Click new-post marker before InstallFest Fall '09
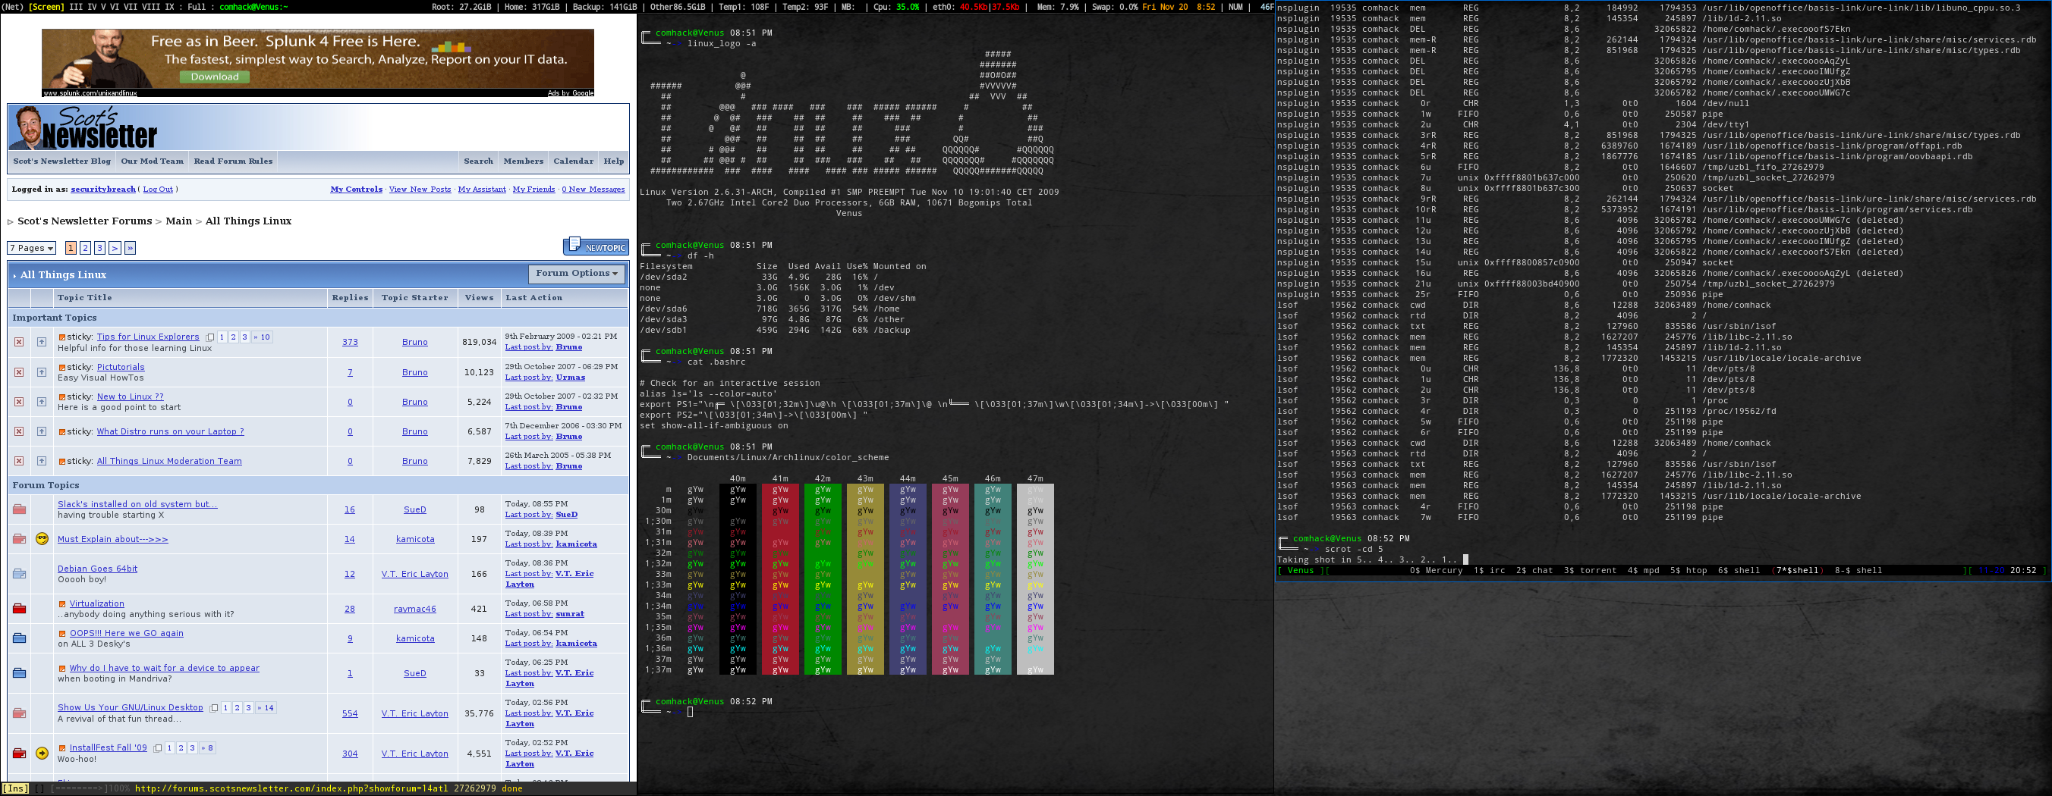The height and width of the screenshot is (796, 2052). 62,748
